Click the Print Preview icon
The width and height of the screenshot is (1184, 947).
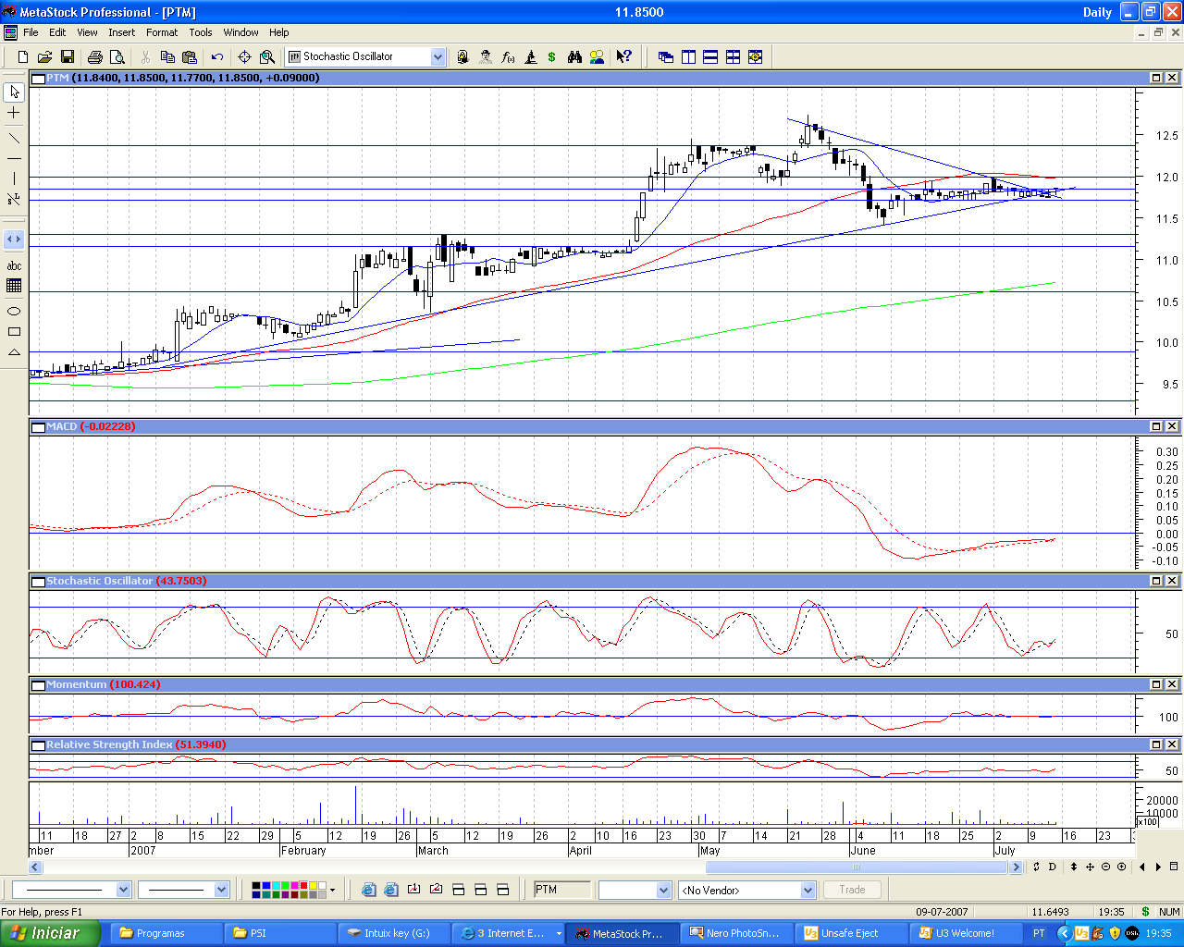117,57
